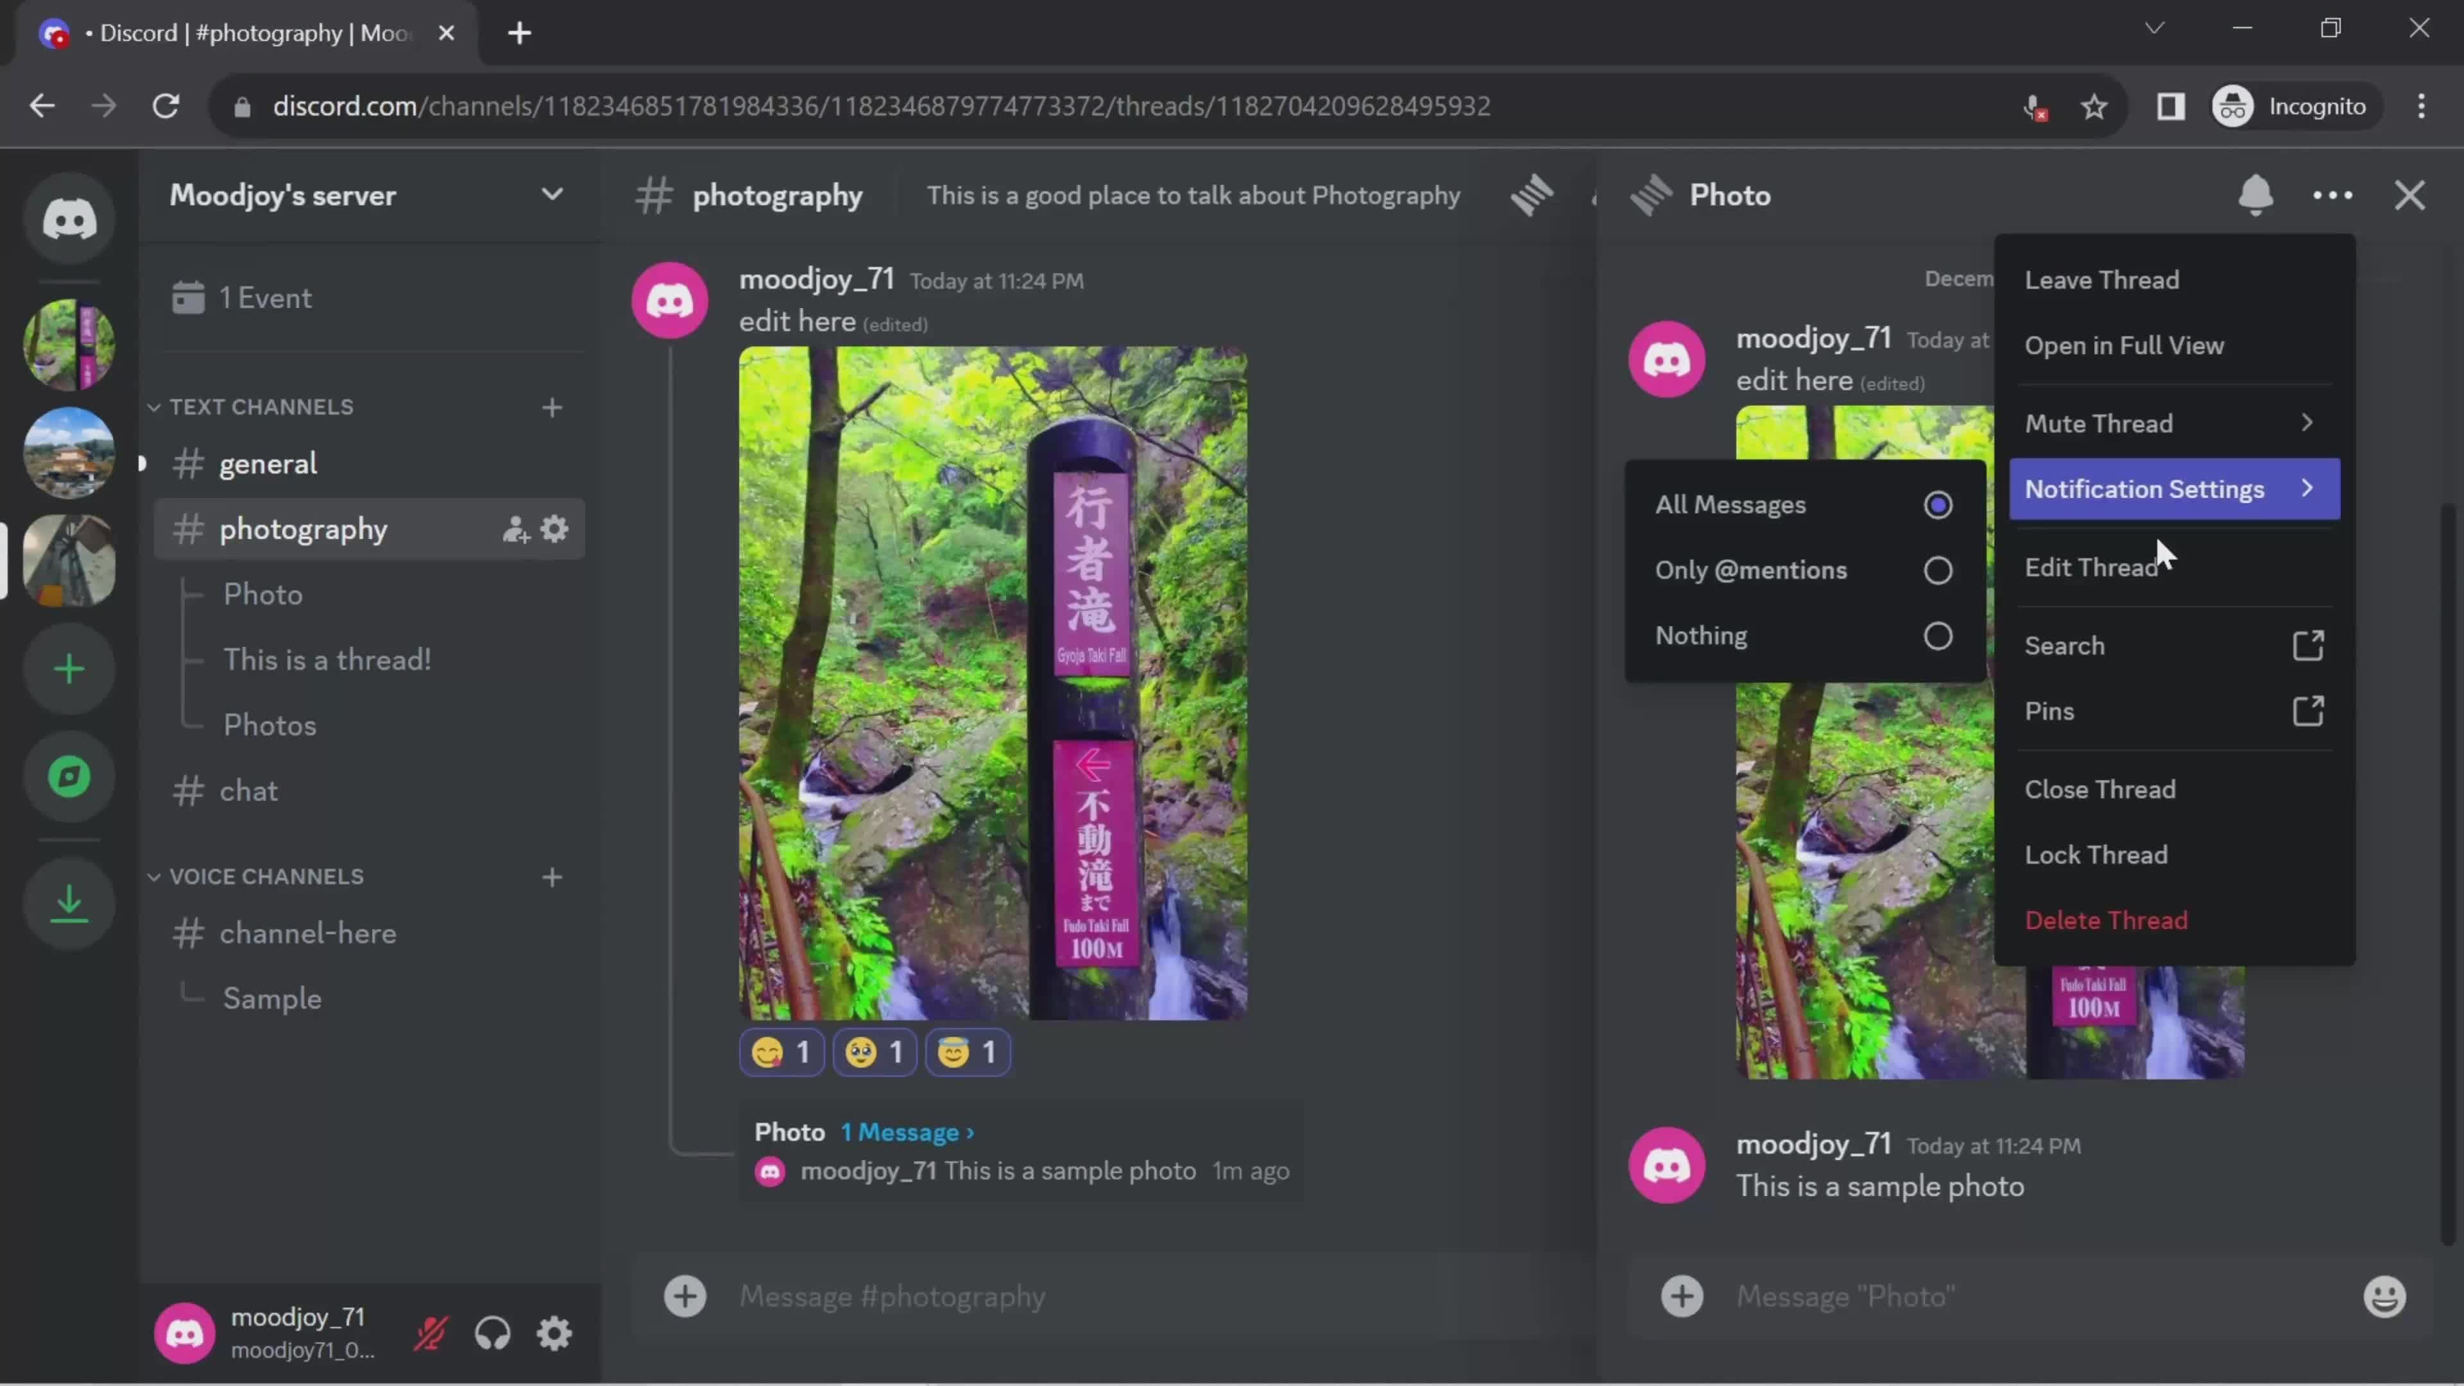The image size is (2464, 1386).
Task: Select All Messages notification radio button
Action: click(1938, 502)
